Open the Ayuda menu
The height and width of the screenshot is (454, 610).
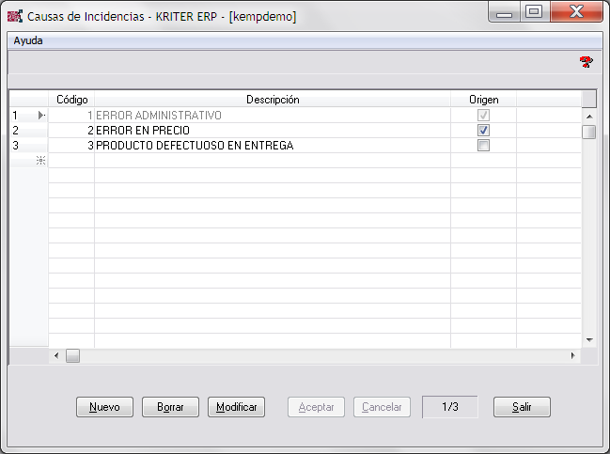click(28, 41)
